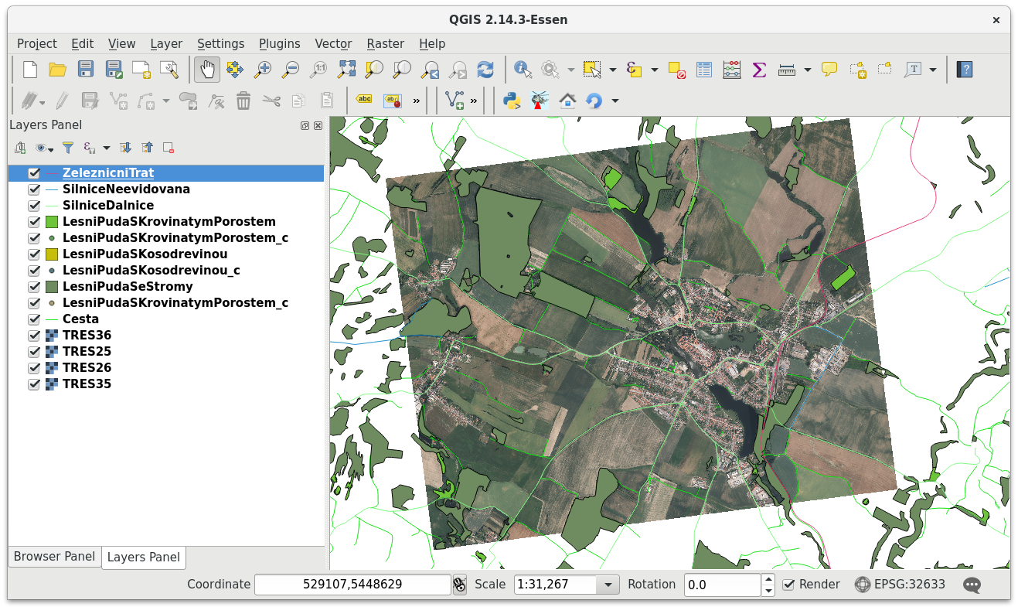This screenshot has width=1018, height=607.
Task: Undock the Layers Panel float button
Action: (305, 125)
